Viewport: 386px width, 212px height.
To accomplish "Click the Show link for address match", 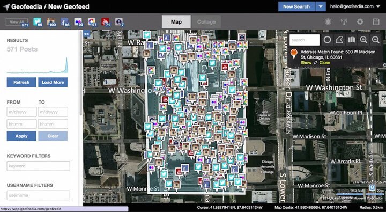I will coord(306,63).
